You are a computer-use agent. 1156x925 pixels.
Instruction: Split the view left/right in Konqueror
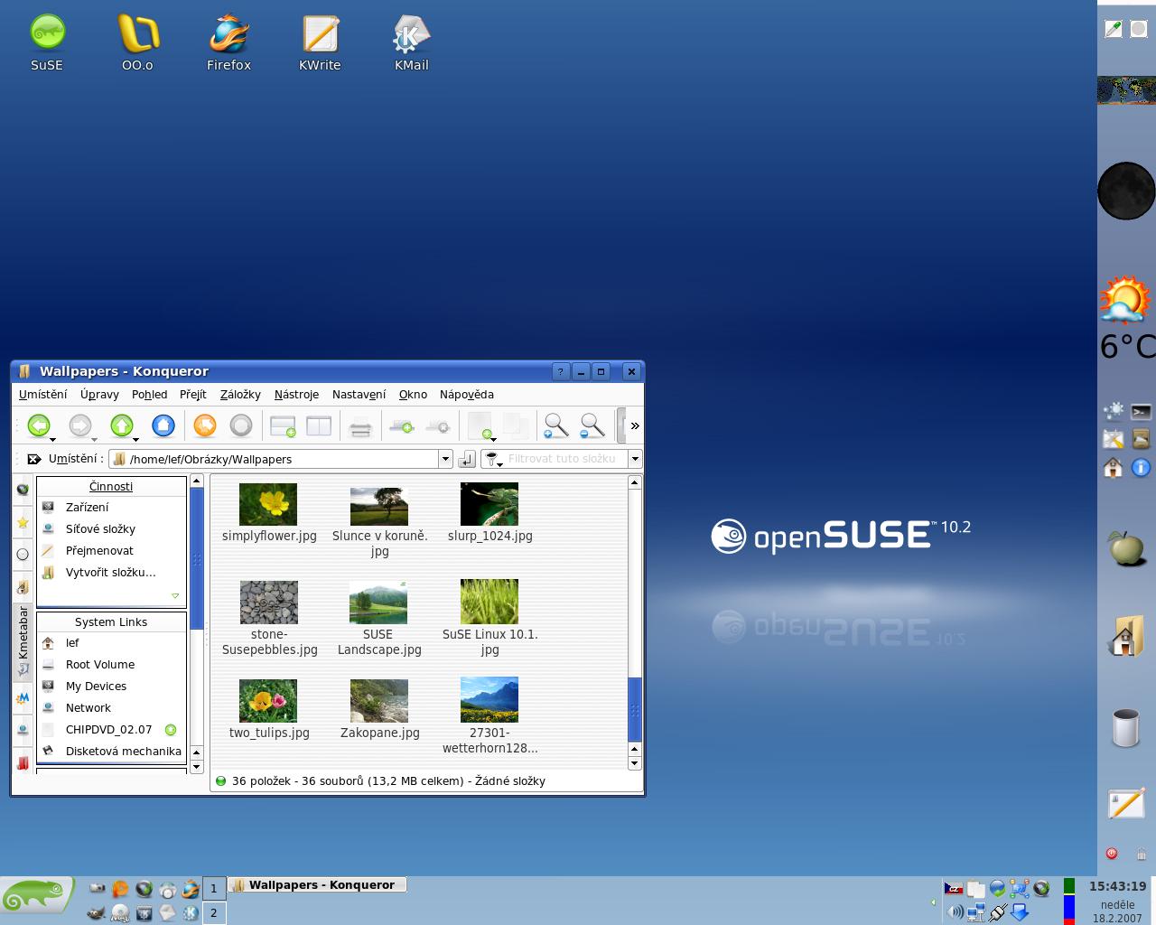pyautogui.click(x=319, y=425)
